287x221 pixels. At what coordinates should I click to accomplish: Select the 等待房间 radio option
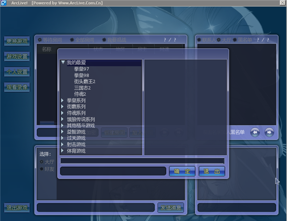pos(40,40)
